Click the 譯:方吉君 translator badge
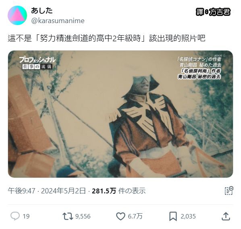Image resolution: width=241 pixels, height=229 pixels. tap(213, 12)
